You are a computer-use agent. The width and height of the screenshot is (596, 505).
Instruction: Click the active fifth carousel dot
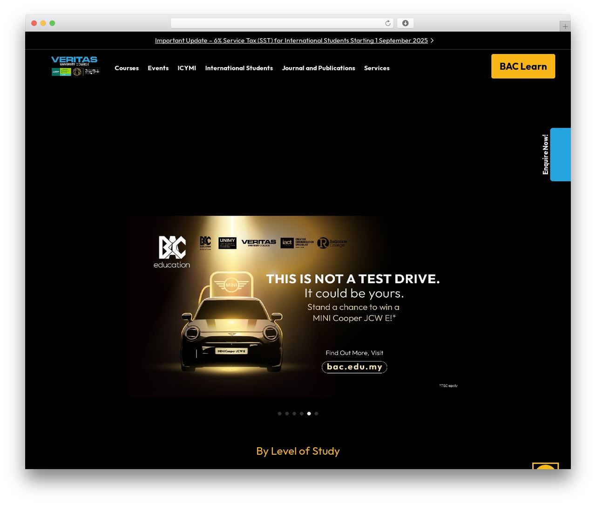tap(309, 414)
